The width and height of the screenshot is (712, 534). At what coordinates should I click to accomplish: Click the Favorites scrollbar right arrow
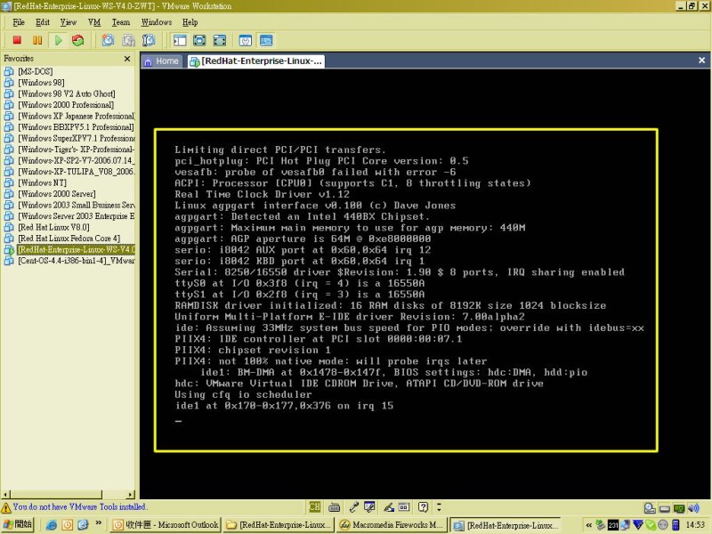131,494
